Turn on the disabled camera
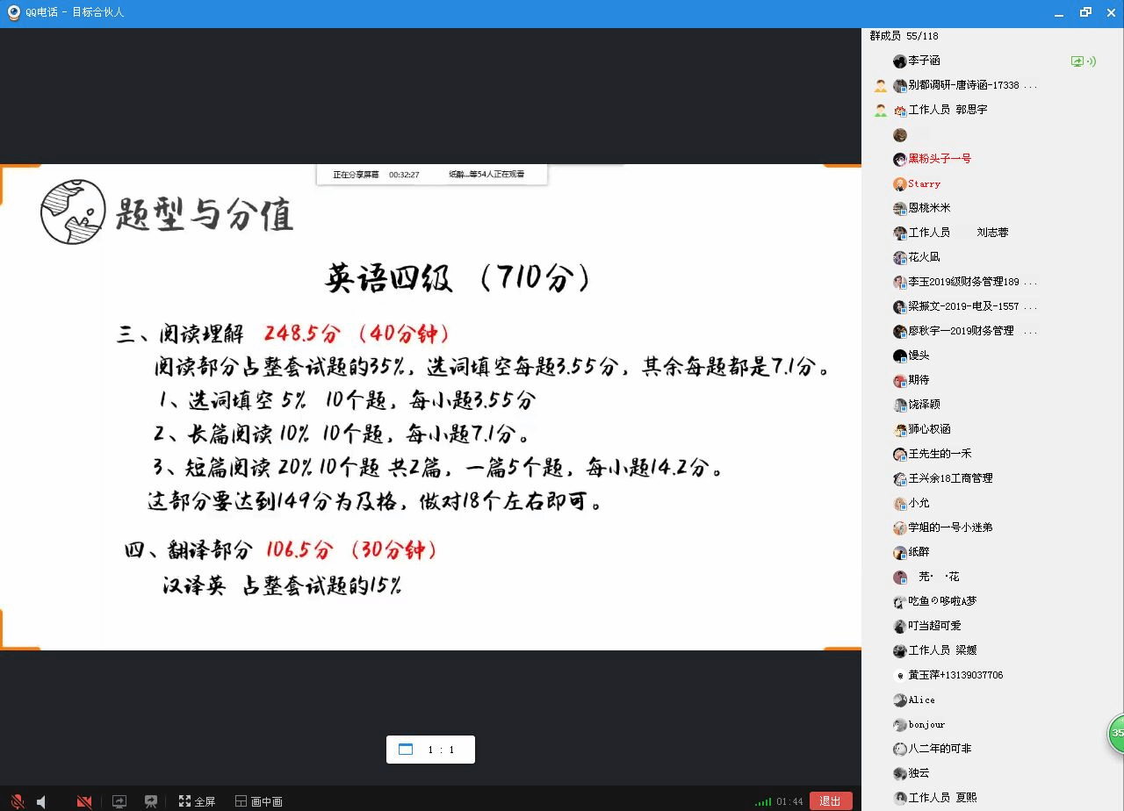 point(84,801)
